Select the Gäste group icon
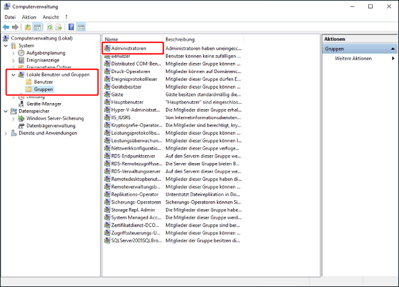The height and width of the screenshot is (287, 399). 107,95
